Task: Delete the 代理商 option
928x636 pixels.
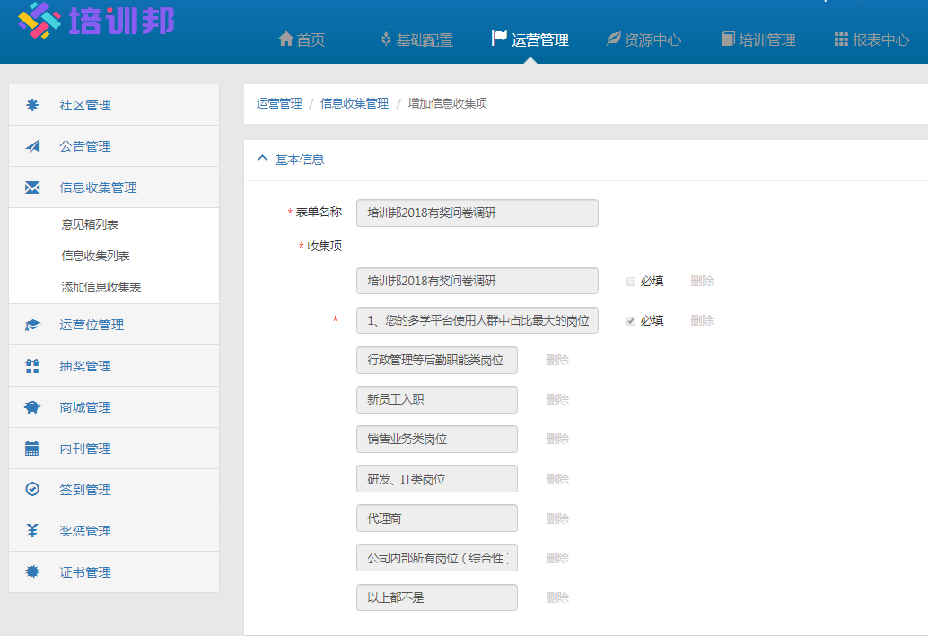Action: 557,518
